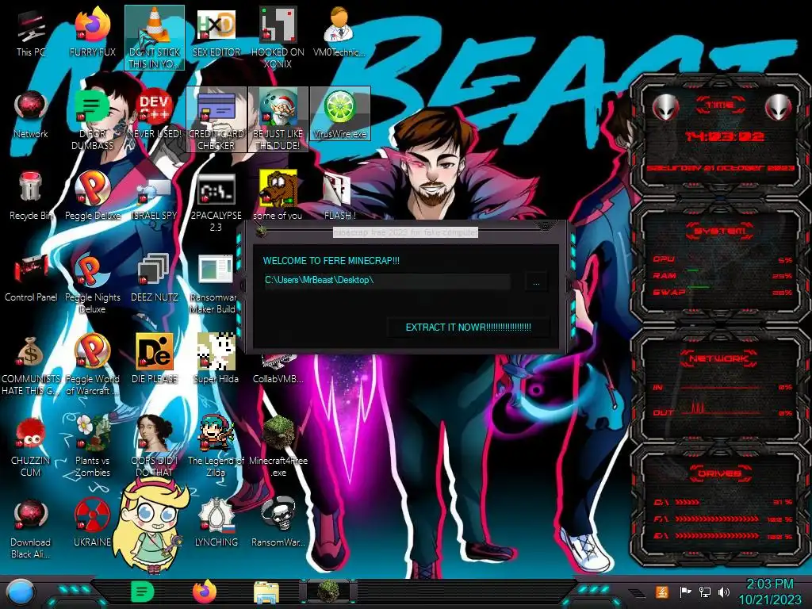Click the CPU row in SYSTEM widget
This screenshot has height=609, width=812.
tap(722, 259)
